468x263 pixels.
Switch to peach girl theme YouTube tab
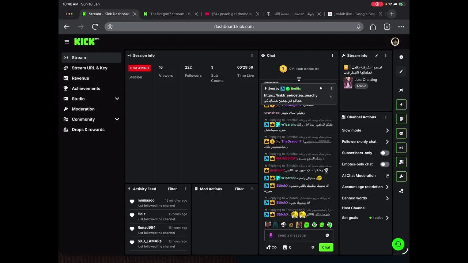232,14
